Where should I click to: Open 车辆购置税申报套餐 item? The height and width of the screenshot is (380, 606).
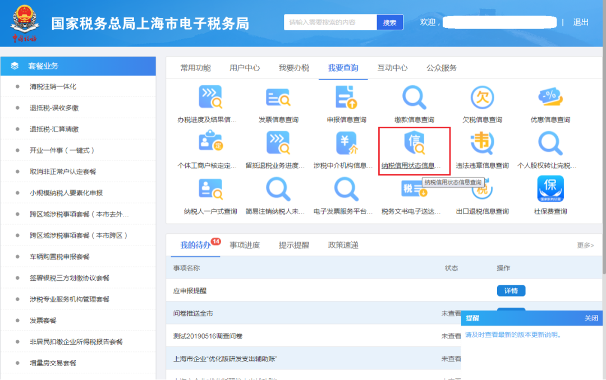59,257
